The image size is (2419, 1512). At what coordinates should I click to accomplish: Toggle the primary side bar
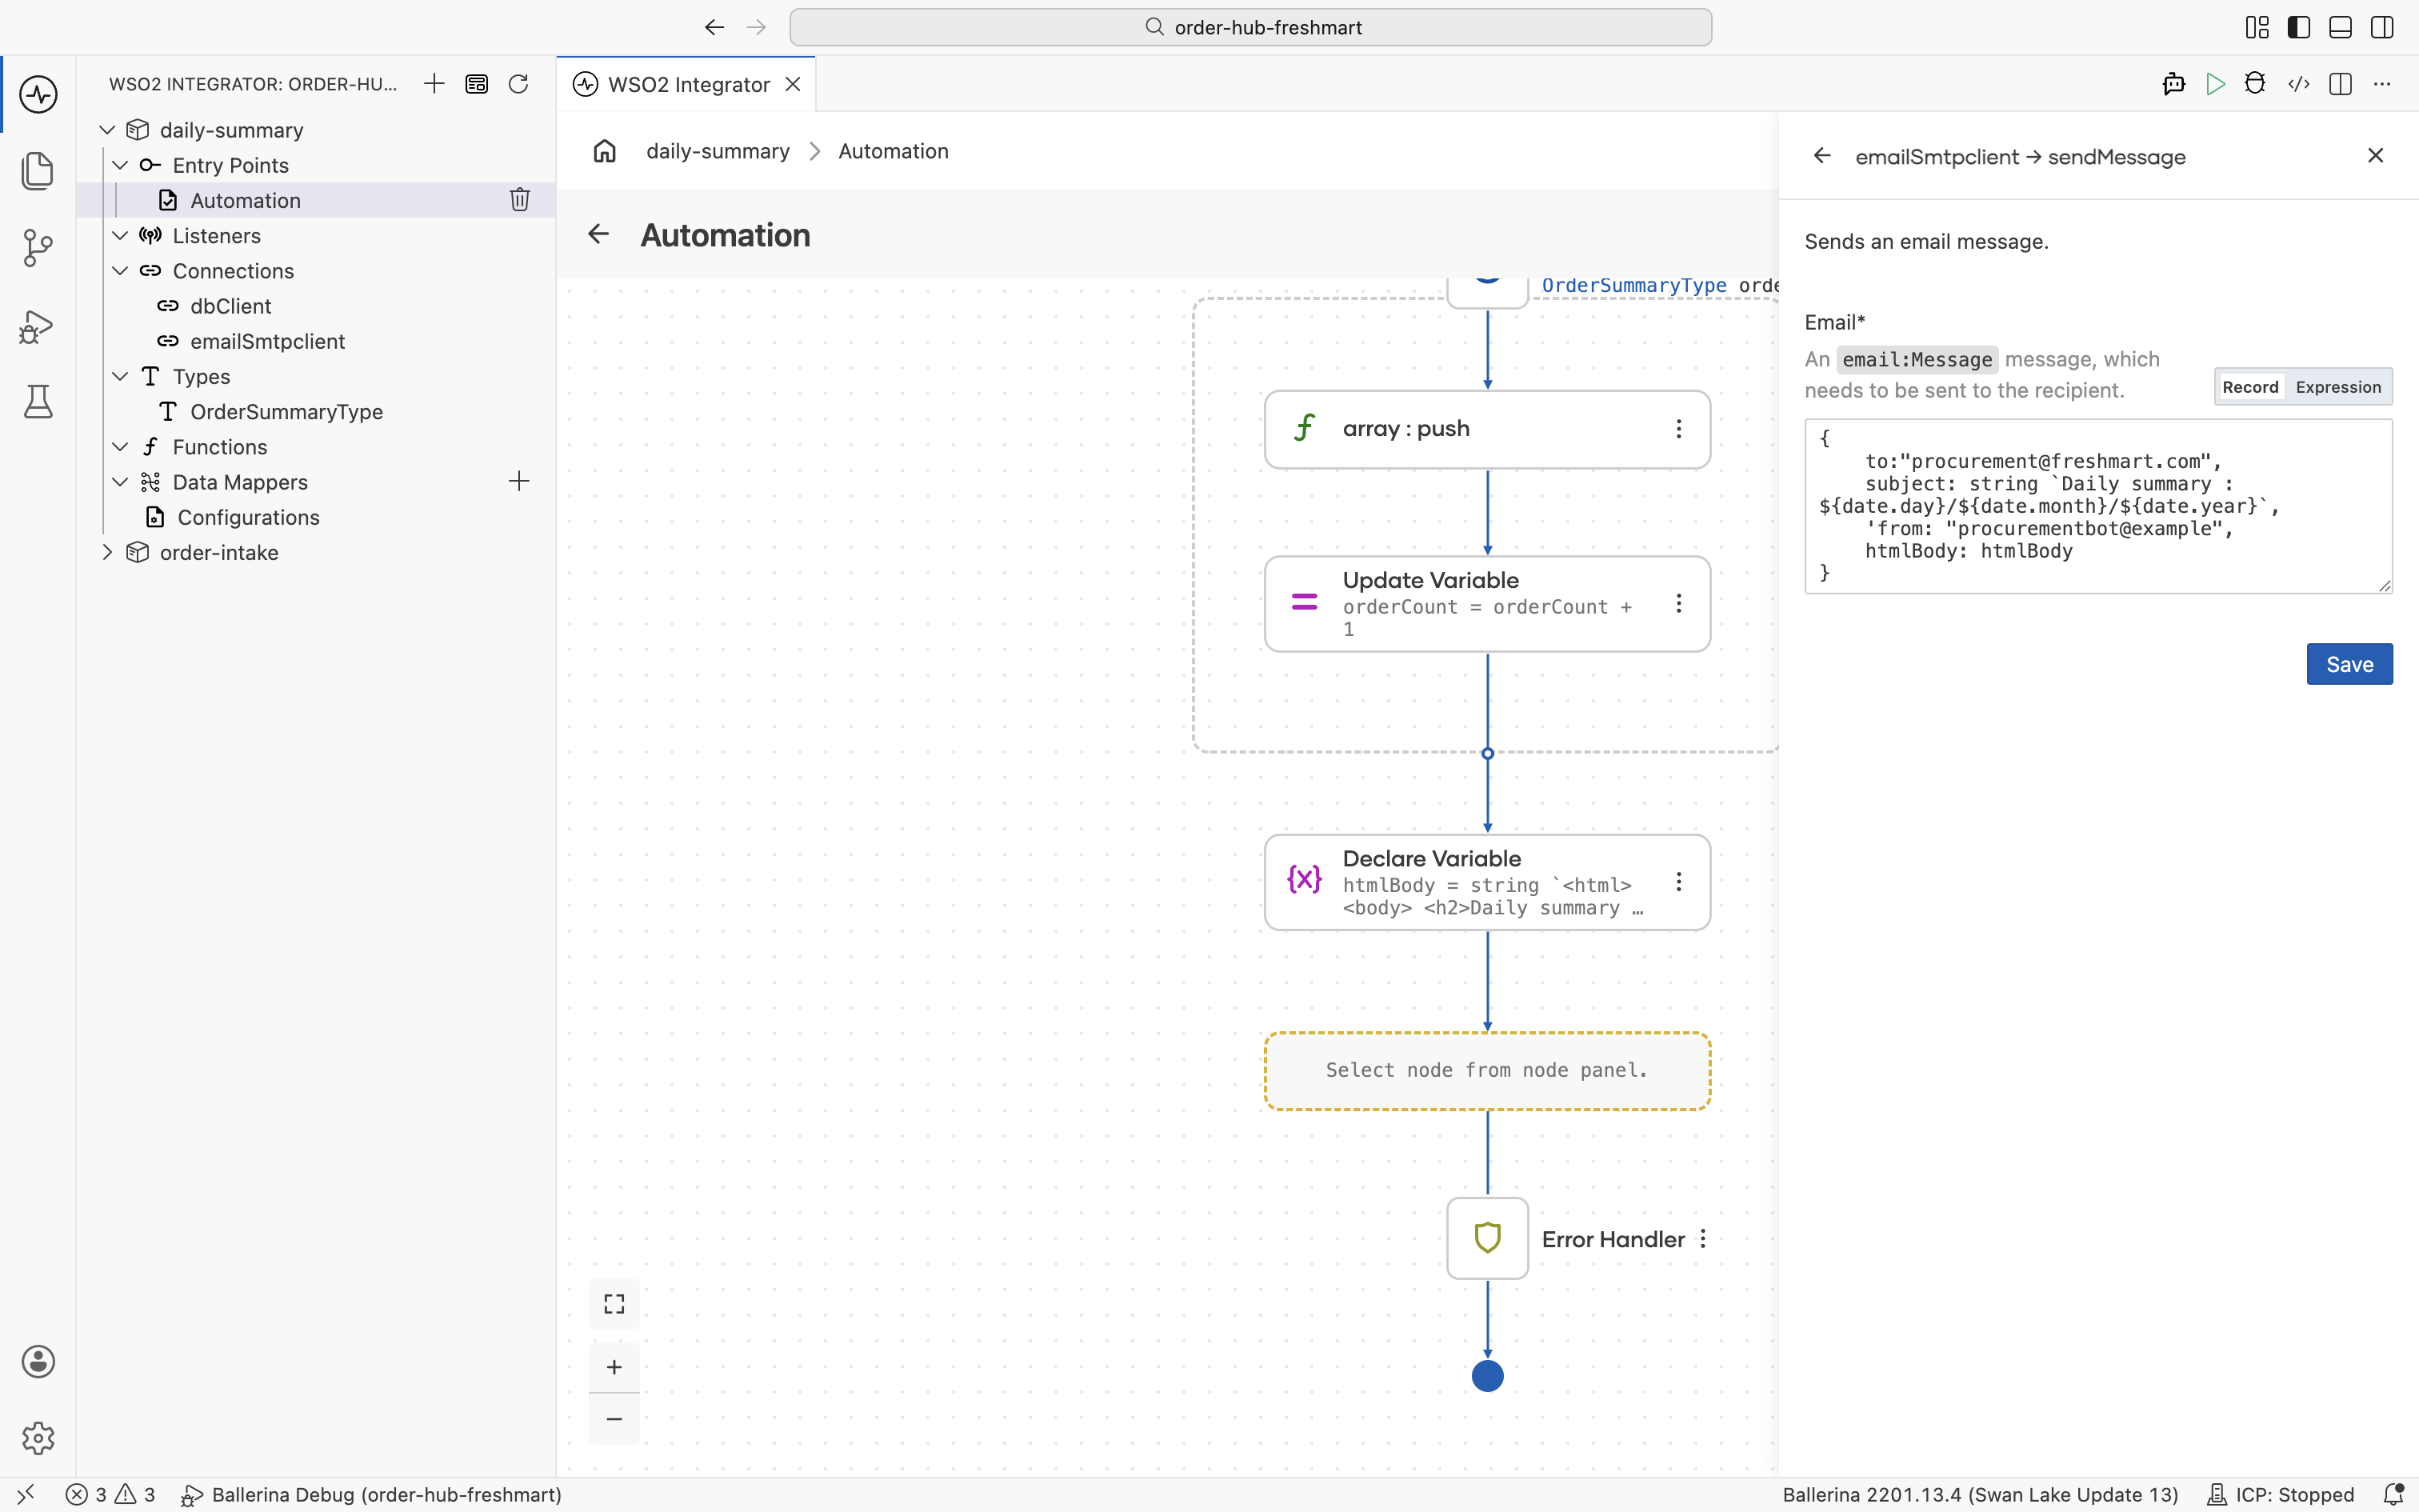[x=2299, y=27]
